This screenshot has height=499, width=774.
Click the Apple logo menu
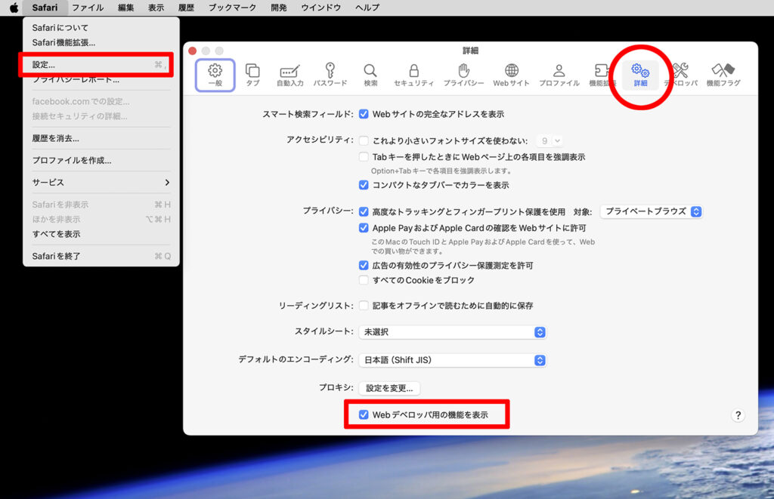coord(14,8)
